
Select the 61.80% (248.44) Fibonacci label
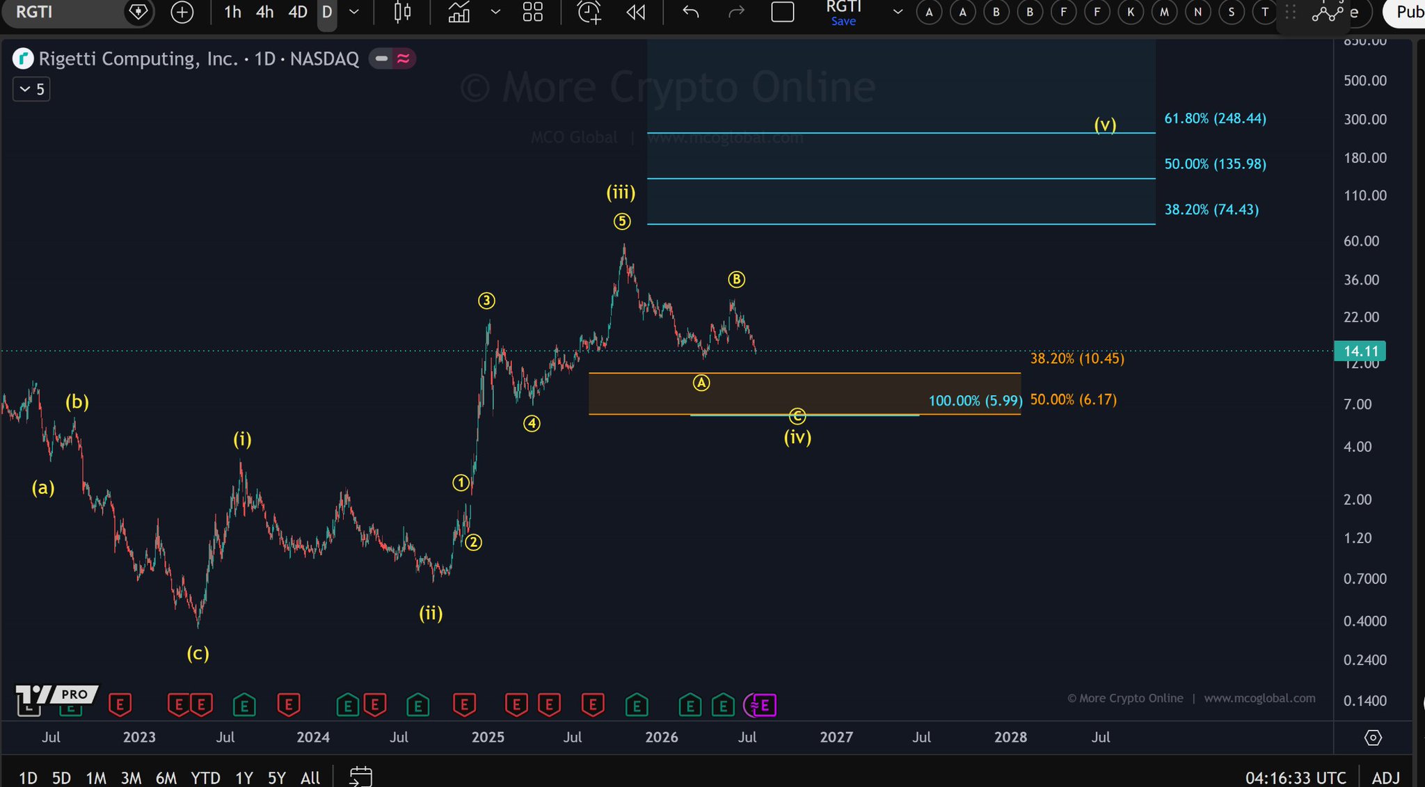[x=1215, y=118]
